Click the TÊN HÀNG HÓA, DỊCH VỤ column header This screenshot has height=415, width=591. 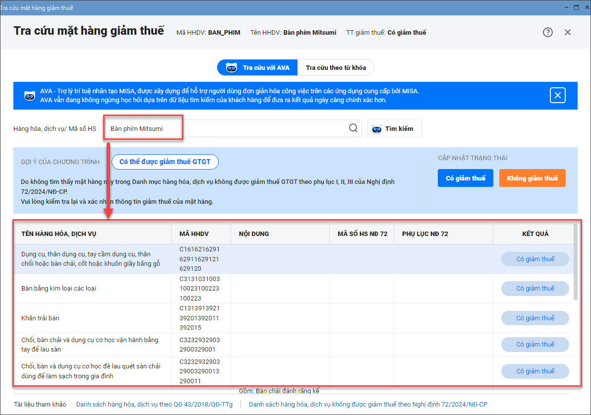click(x=62, y=234)
